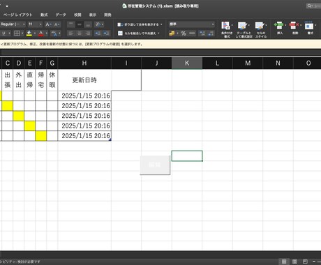321x265 pixels.
Task: Align text left
Action: pyautogui.click(x=71, y=33)
